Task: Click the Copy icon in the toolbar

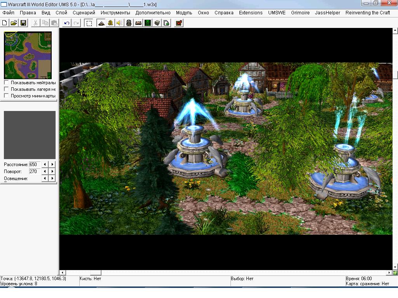Action: [45, 23]
